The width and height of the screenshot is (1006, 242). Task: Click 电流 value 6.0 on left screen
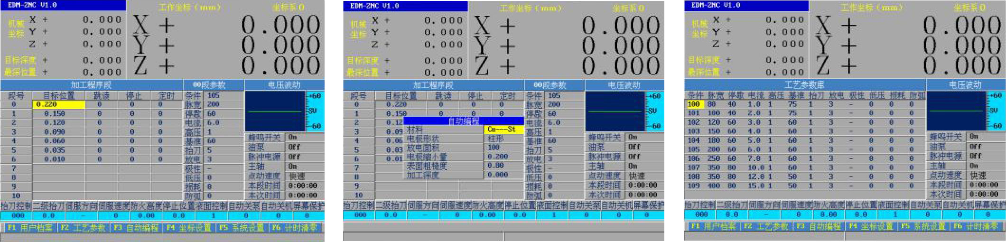pyautogui.click(x=223, y=123)
